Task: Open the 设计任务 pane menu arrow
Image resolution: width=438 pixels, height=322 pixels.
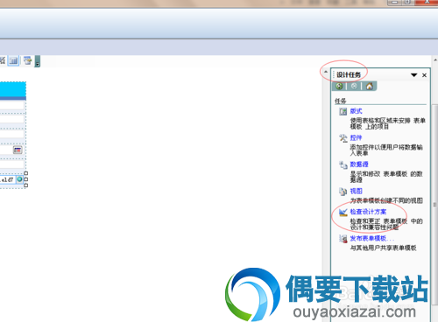Action: click(413, 75)
